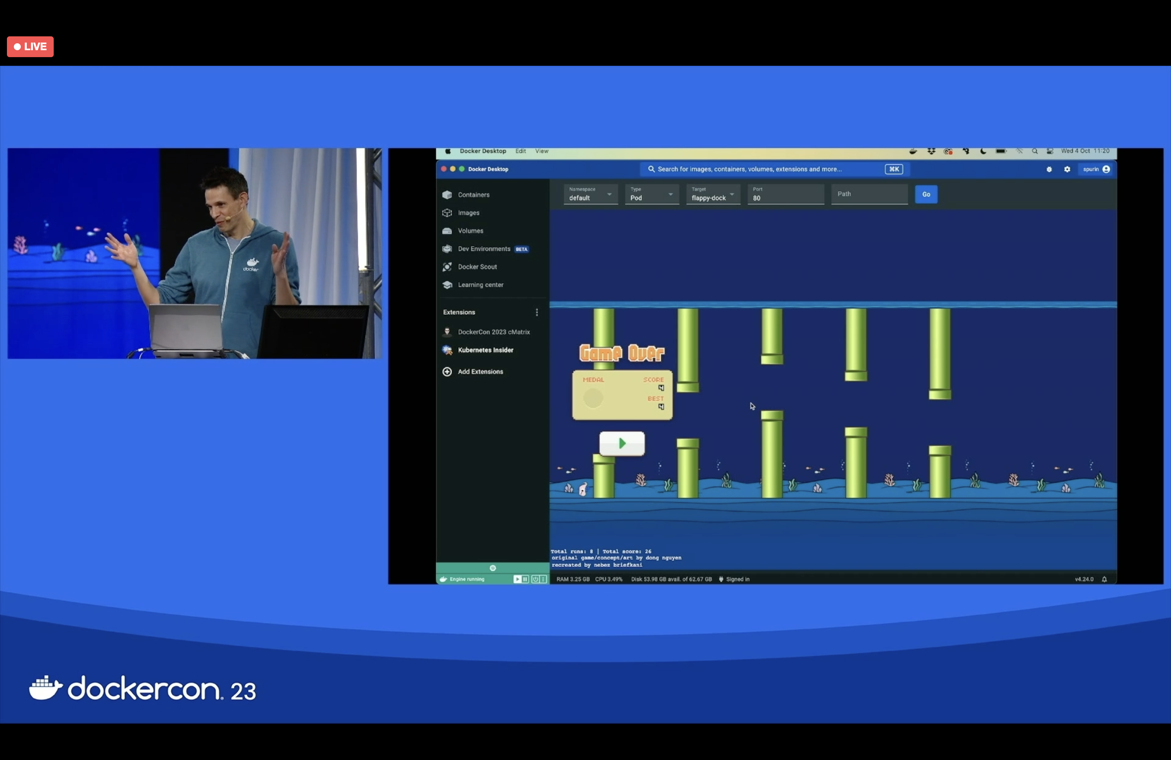Open the Docker Desktop menu bar item
This screenshot has width=1171, height=760.
pyautogui.click(x=483, y=151)
